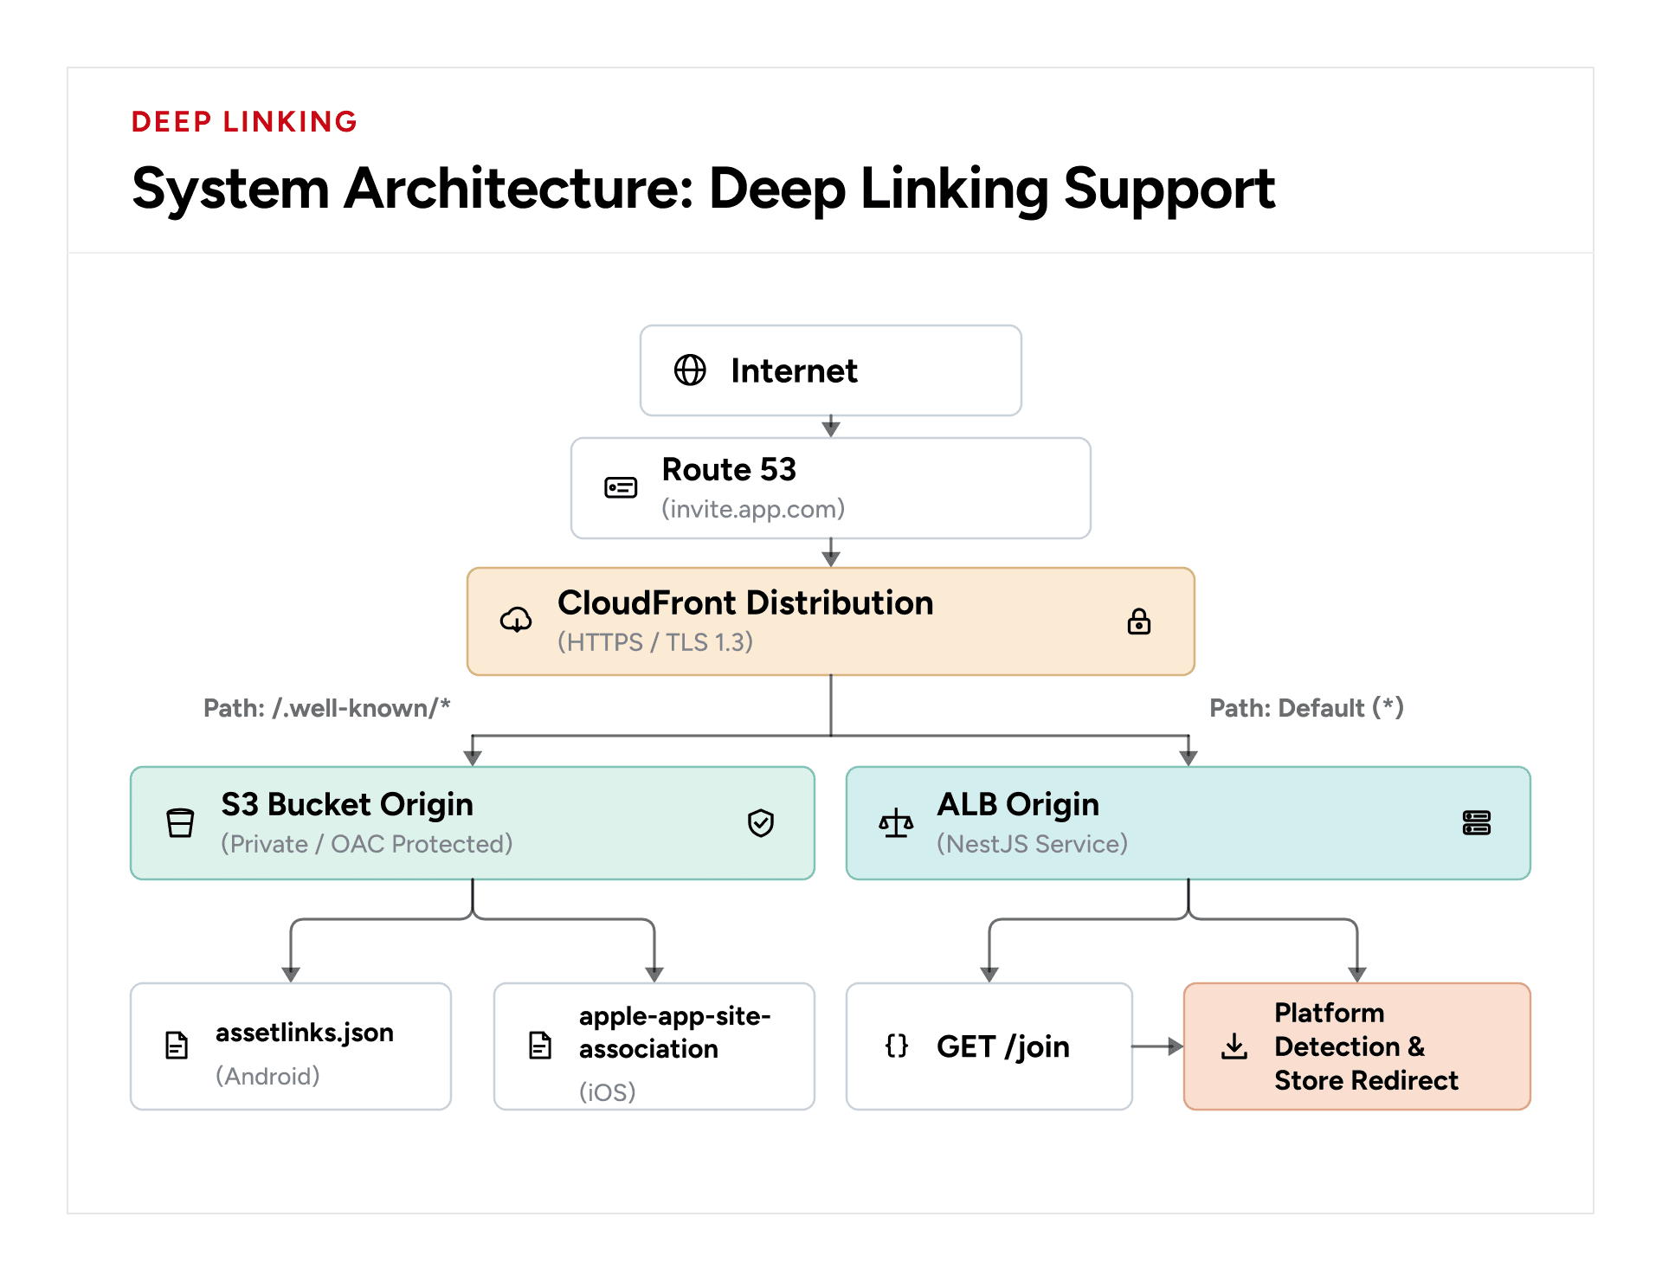Viewport: 1662px width, 1281px height.
Task: Click the (Android) label
Action: point(267,1076)
